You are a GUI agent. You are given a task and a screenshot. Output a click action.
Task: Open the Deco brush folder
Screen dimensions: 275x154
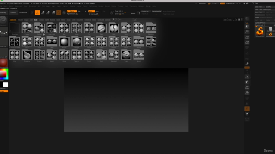click(27, 41)
